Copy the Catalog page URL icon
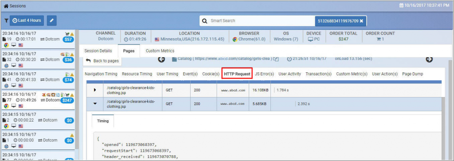This screenshot has height=161, width=454. click(x=276, y=59)
